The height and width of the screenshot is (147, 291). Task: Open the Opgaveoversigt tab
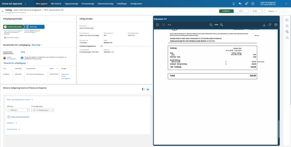[x=71, y=4]
